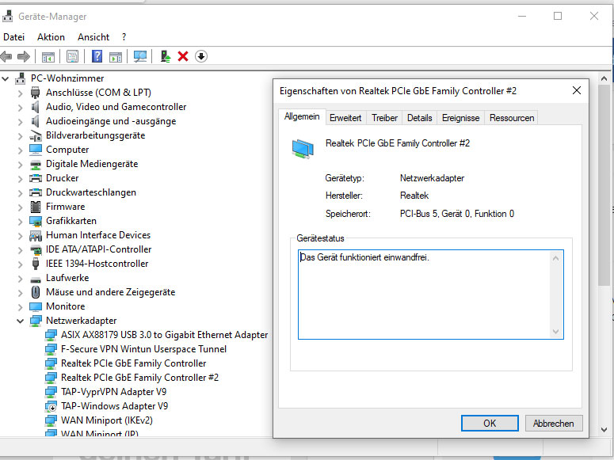Select Realtek PCIe GbE Family Controller #2 row
Screen dimensions: 614x460
point(139,378)
